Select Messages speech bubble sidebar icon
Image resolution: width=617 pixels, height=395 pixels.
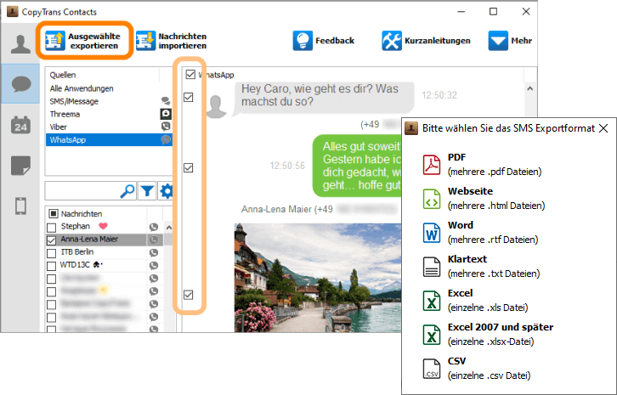[x=21, y=84]
